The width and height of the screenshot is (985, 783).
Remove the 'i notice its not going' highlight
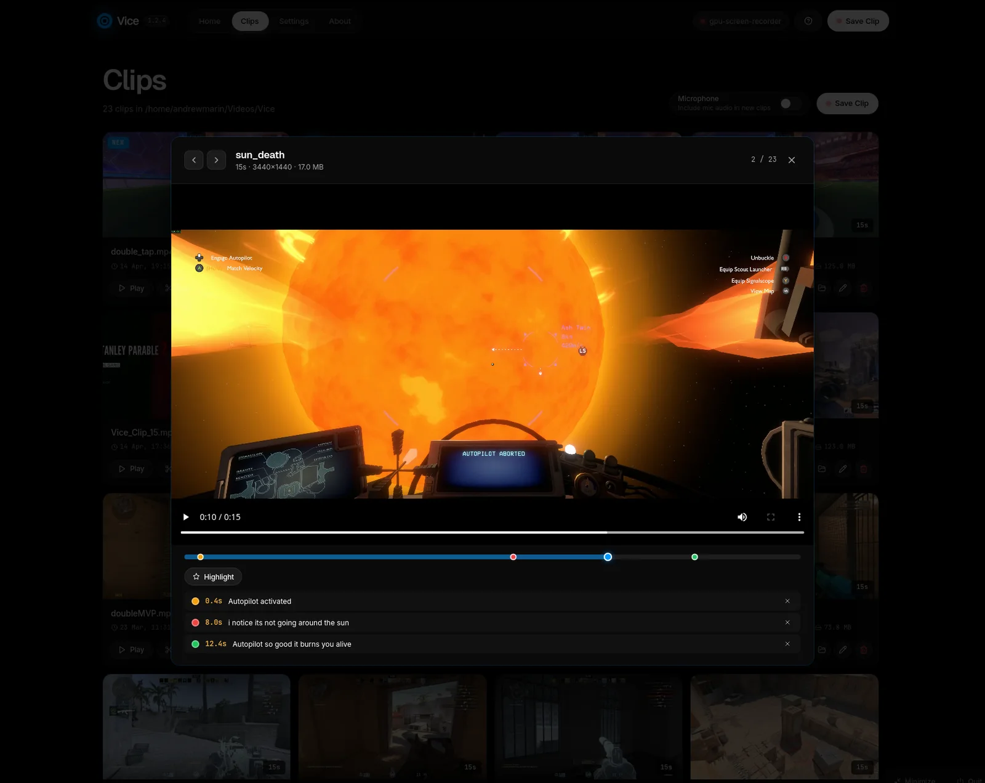(x=787, y=622)
